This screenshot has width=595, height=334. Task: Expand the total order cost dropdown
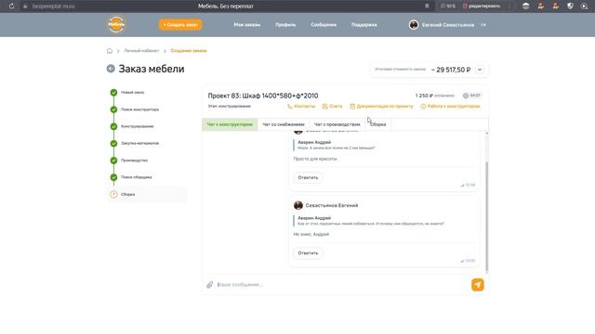[480, 70]
